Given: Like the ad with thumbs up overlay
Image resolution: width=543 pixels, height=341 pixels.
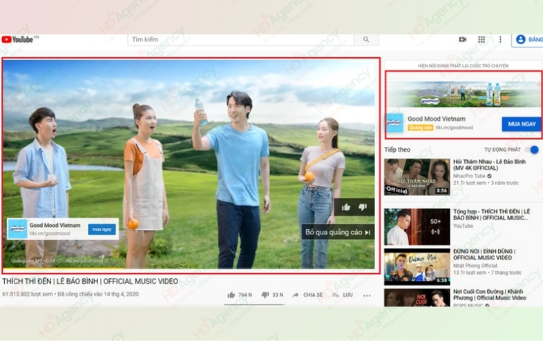Looking at the screenshot, I should point(345,207).
